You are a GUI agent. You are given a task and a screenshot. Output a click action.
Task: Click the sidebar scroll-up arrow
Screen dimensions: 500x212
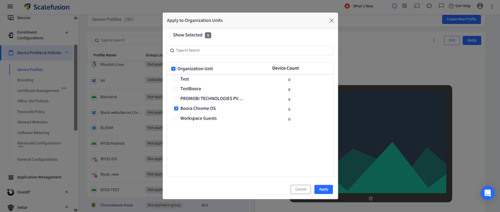pyautogui.click(x=76, y=18)
